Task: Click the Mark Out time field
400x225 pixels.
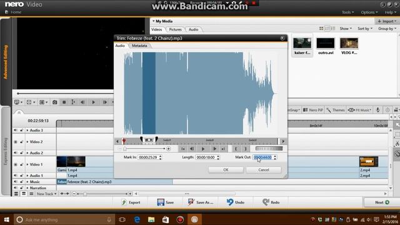Action: coord(262,157)
